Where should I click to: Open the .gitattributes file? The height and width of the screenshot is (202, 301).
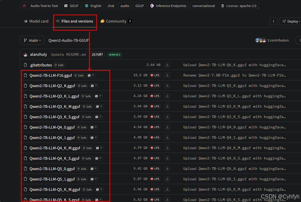(x=41, y=65)
